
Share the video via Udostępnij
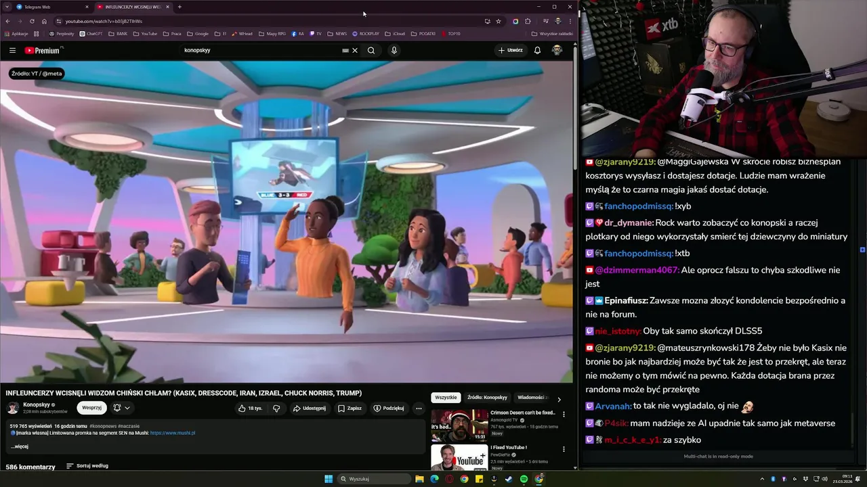pos(310,408)
